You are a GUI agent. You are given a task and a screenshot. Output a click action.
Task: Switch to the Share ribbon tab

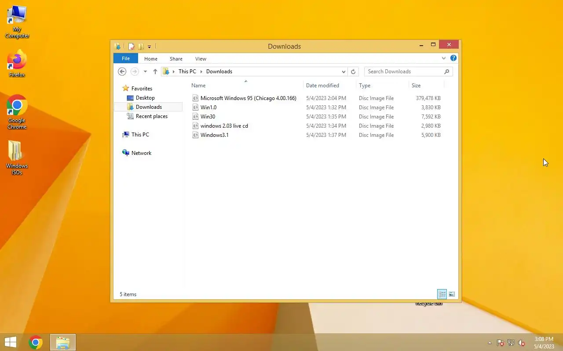point(176,58)
